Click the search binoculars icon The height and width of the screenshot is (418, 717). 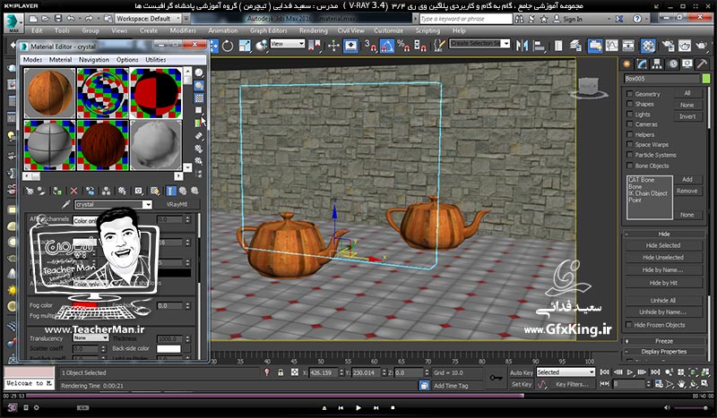[x=519, y=19]
